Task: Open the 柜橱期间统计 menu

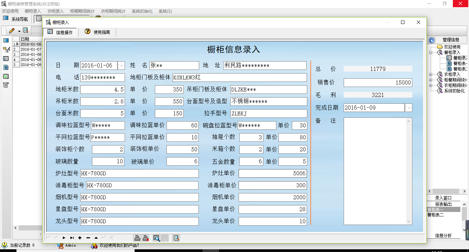Action: click(82, 11)
